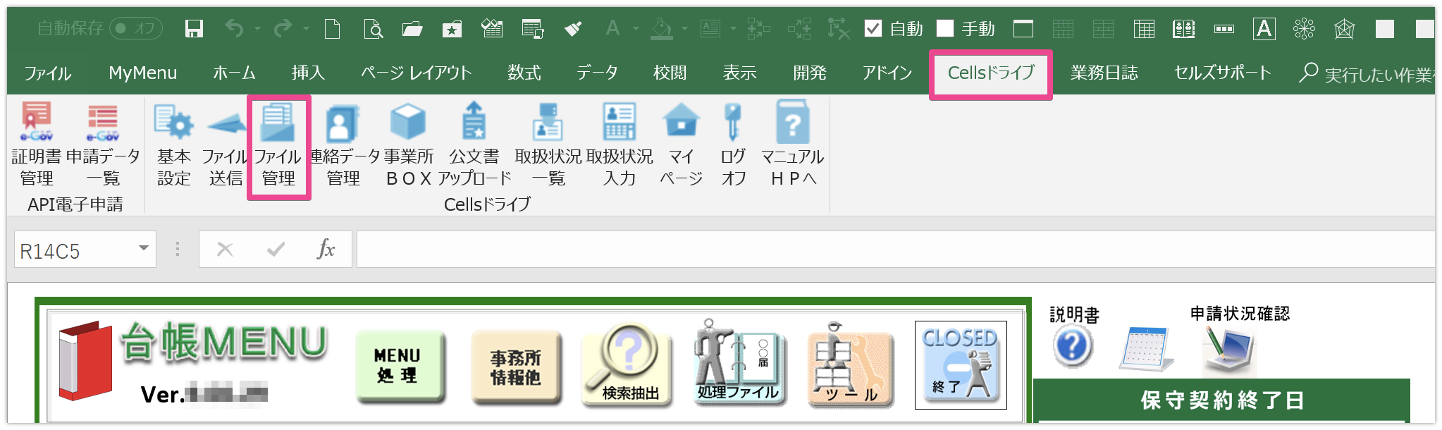
Task: Open the undo history dropdown arrow
Action: 257,29
